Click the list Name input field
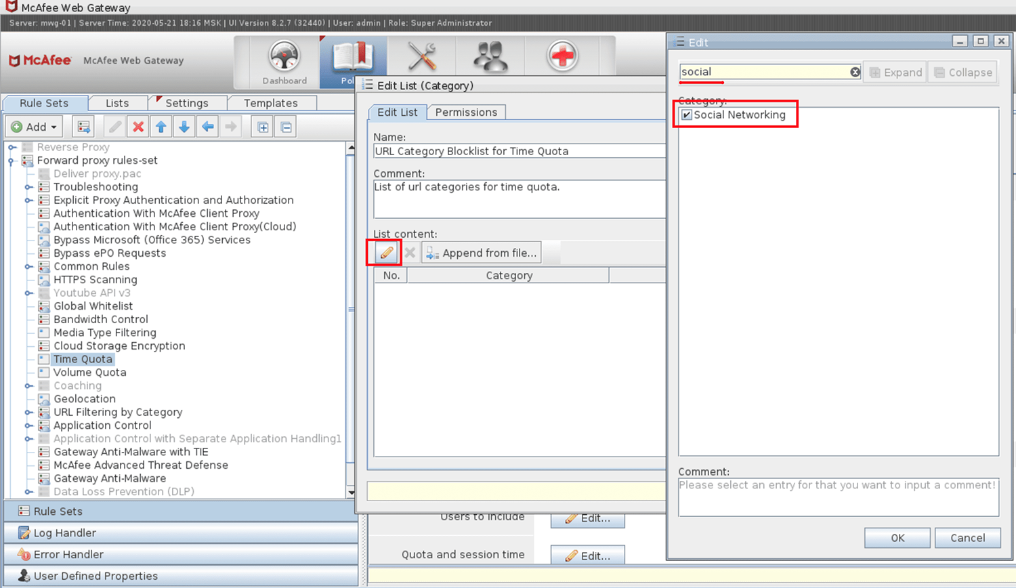Image resolution: width=1016 pixels, height=588 pixels. point(520,151)
